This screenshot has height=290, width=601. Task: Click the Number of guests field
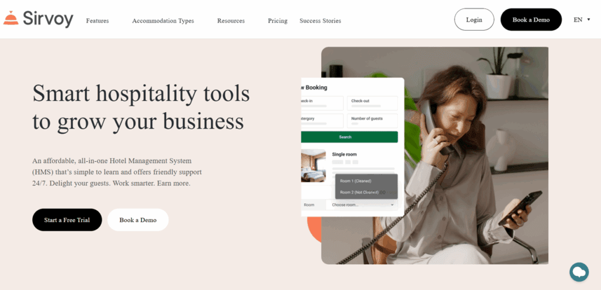coord(372,121)
